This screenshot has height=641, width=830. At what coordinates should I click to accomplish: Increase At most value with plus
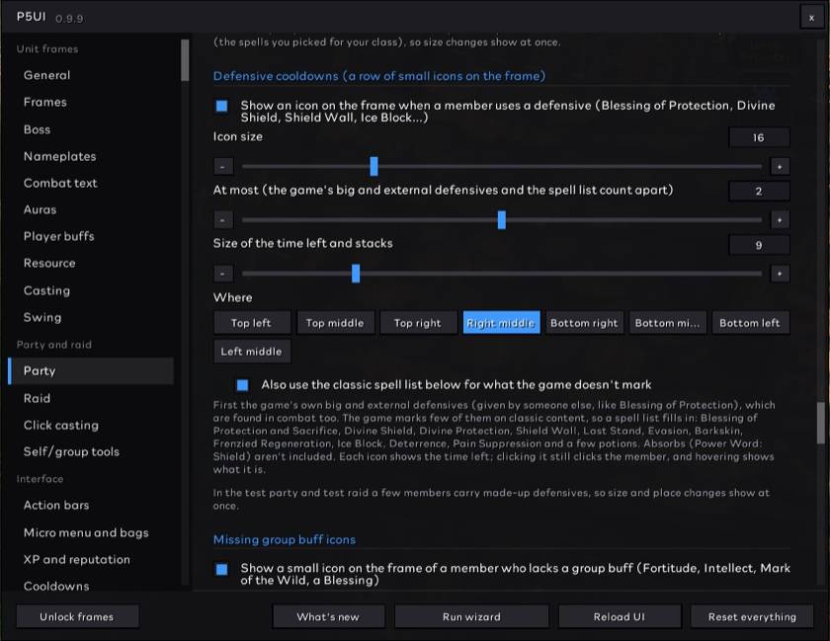780,219
